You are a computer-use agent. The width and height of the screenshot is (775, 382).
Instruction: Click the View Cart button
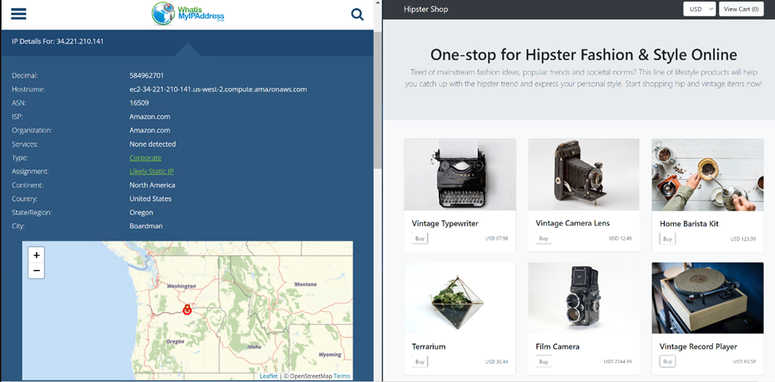click(x=742, y=10)
